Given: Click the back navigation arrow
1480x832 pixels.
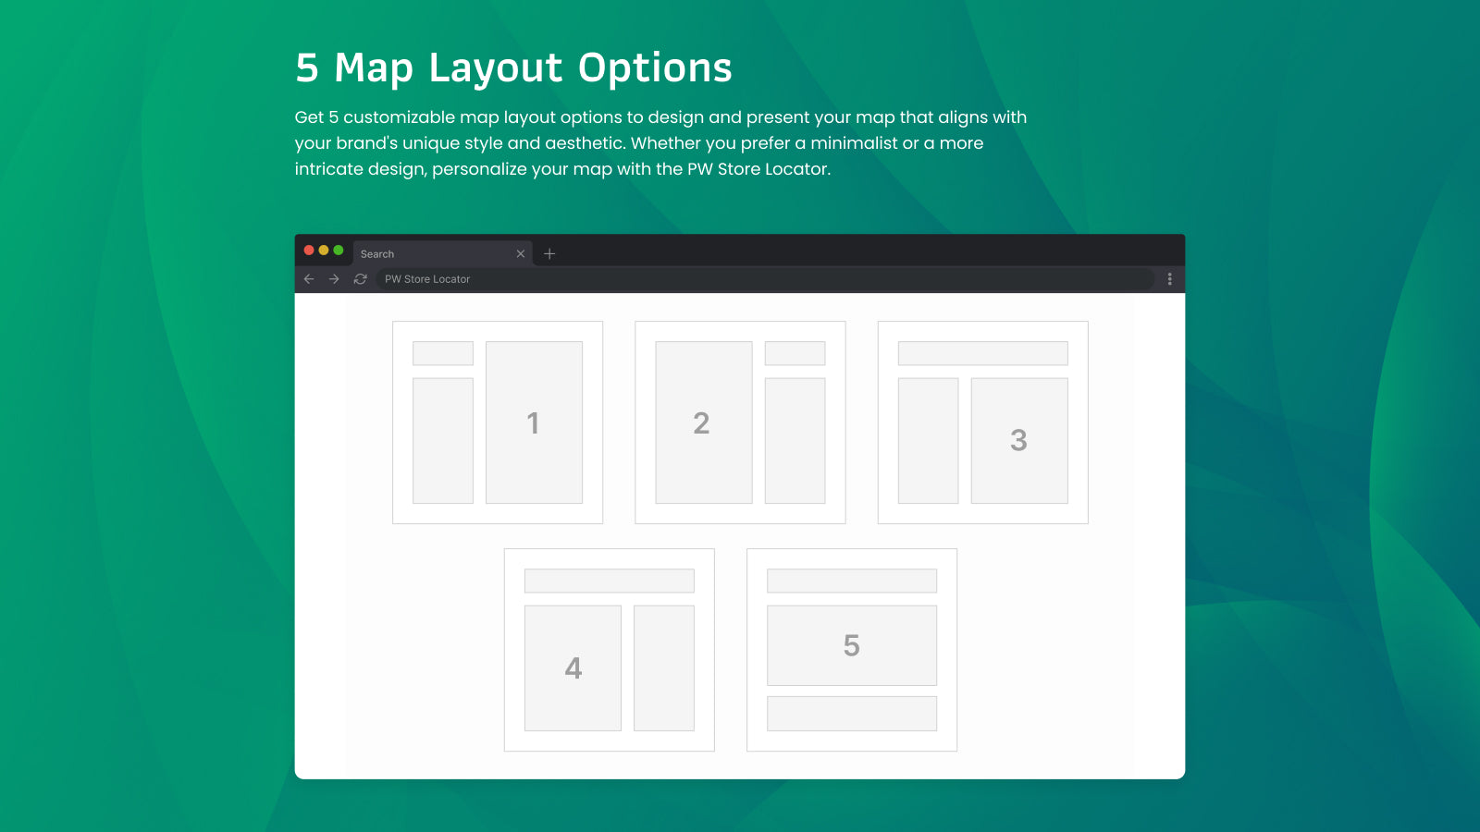Looking at the screenshot, I should (x=310, y=278).
